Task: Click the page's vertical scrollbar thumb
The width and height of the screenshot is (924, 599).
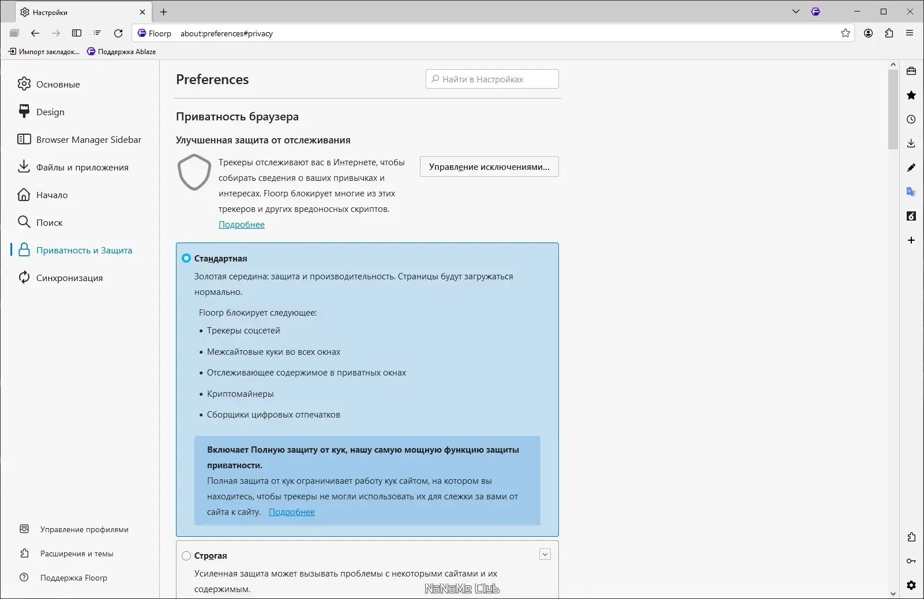Action: click(x=893, y=109)
